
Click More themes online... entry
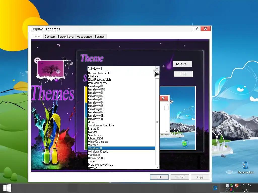pyautogui.click(x=122, y=165)
